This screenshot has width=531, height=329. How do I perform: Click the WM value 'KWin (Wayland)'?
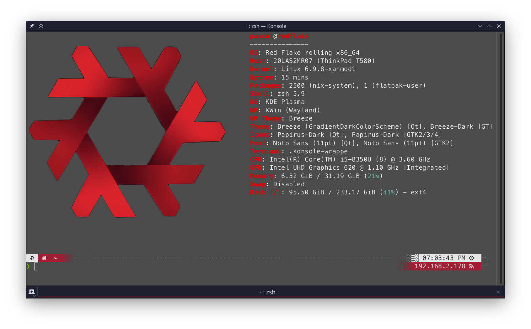pos(293,110)
